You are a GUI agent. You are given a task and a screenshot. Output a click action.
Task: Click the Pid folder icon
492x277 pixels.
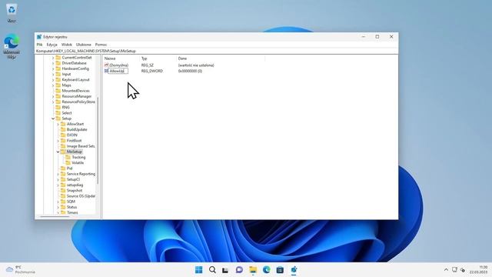(63, 169)
